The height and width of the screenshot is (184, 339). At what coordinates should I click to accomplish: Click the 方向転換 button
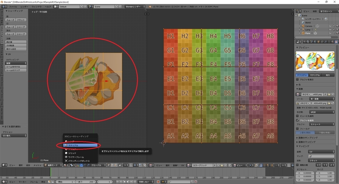point(16,45)
